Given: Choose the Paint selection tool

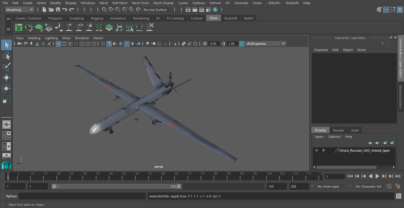Looking at the screenshot, I should point(7,67).
